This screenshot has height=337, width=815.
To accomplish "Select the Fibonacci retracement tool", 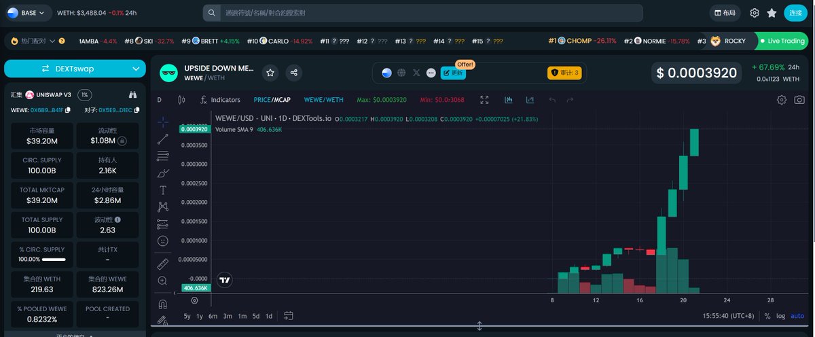I will coord(163,156).
